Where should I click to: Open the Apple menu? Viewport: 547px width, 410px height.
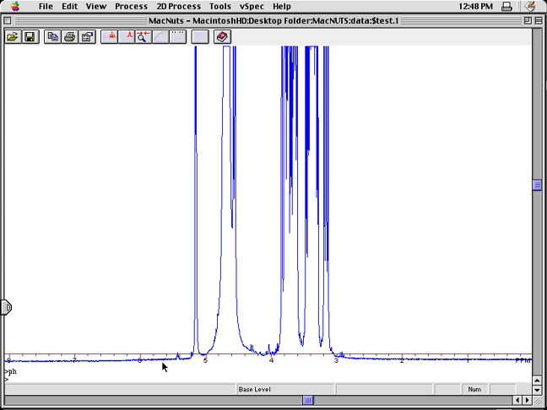pyautogui.click(x=14, y=6)
